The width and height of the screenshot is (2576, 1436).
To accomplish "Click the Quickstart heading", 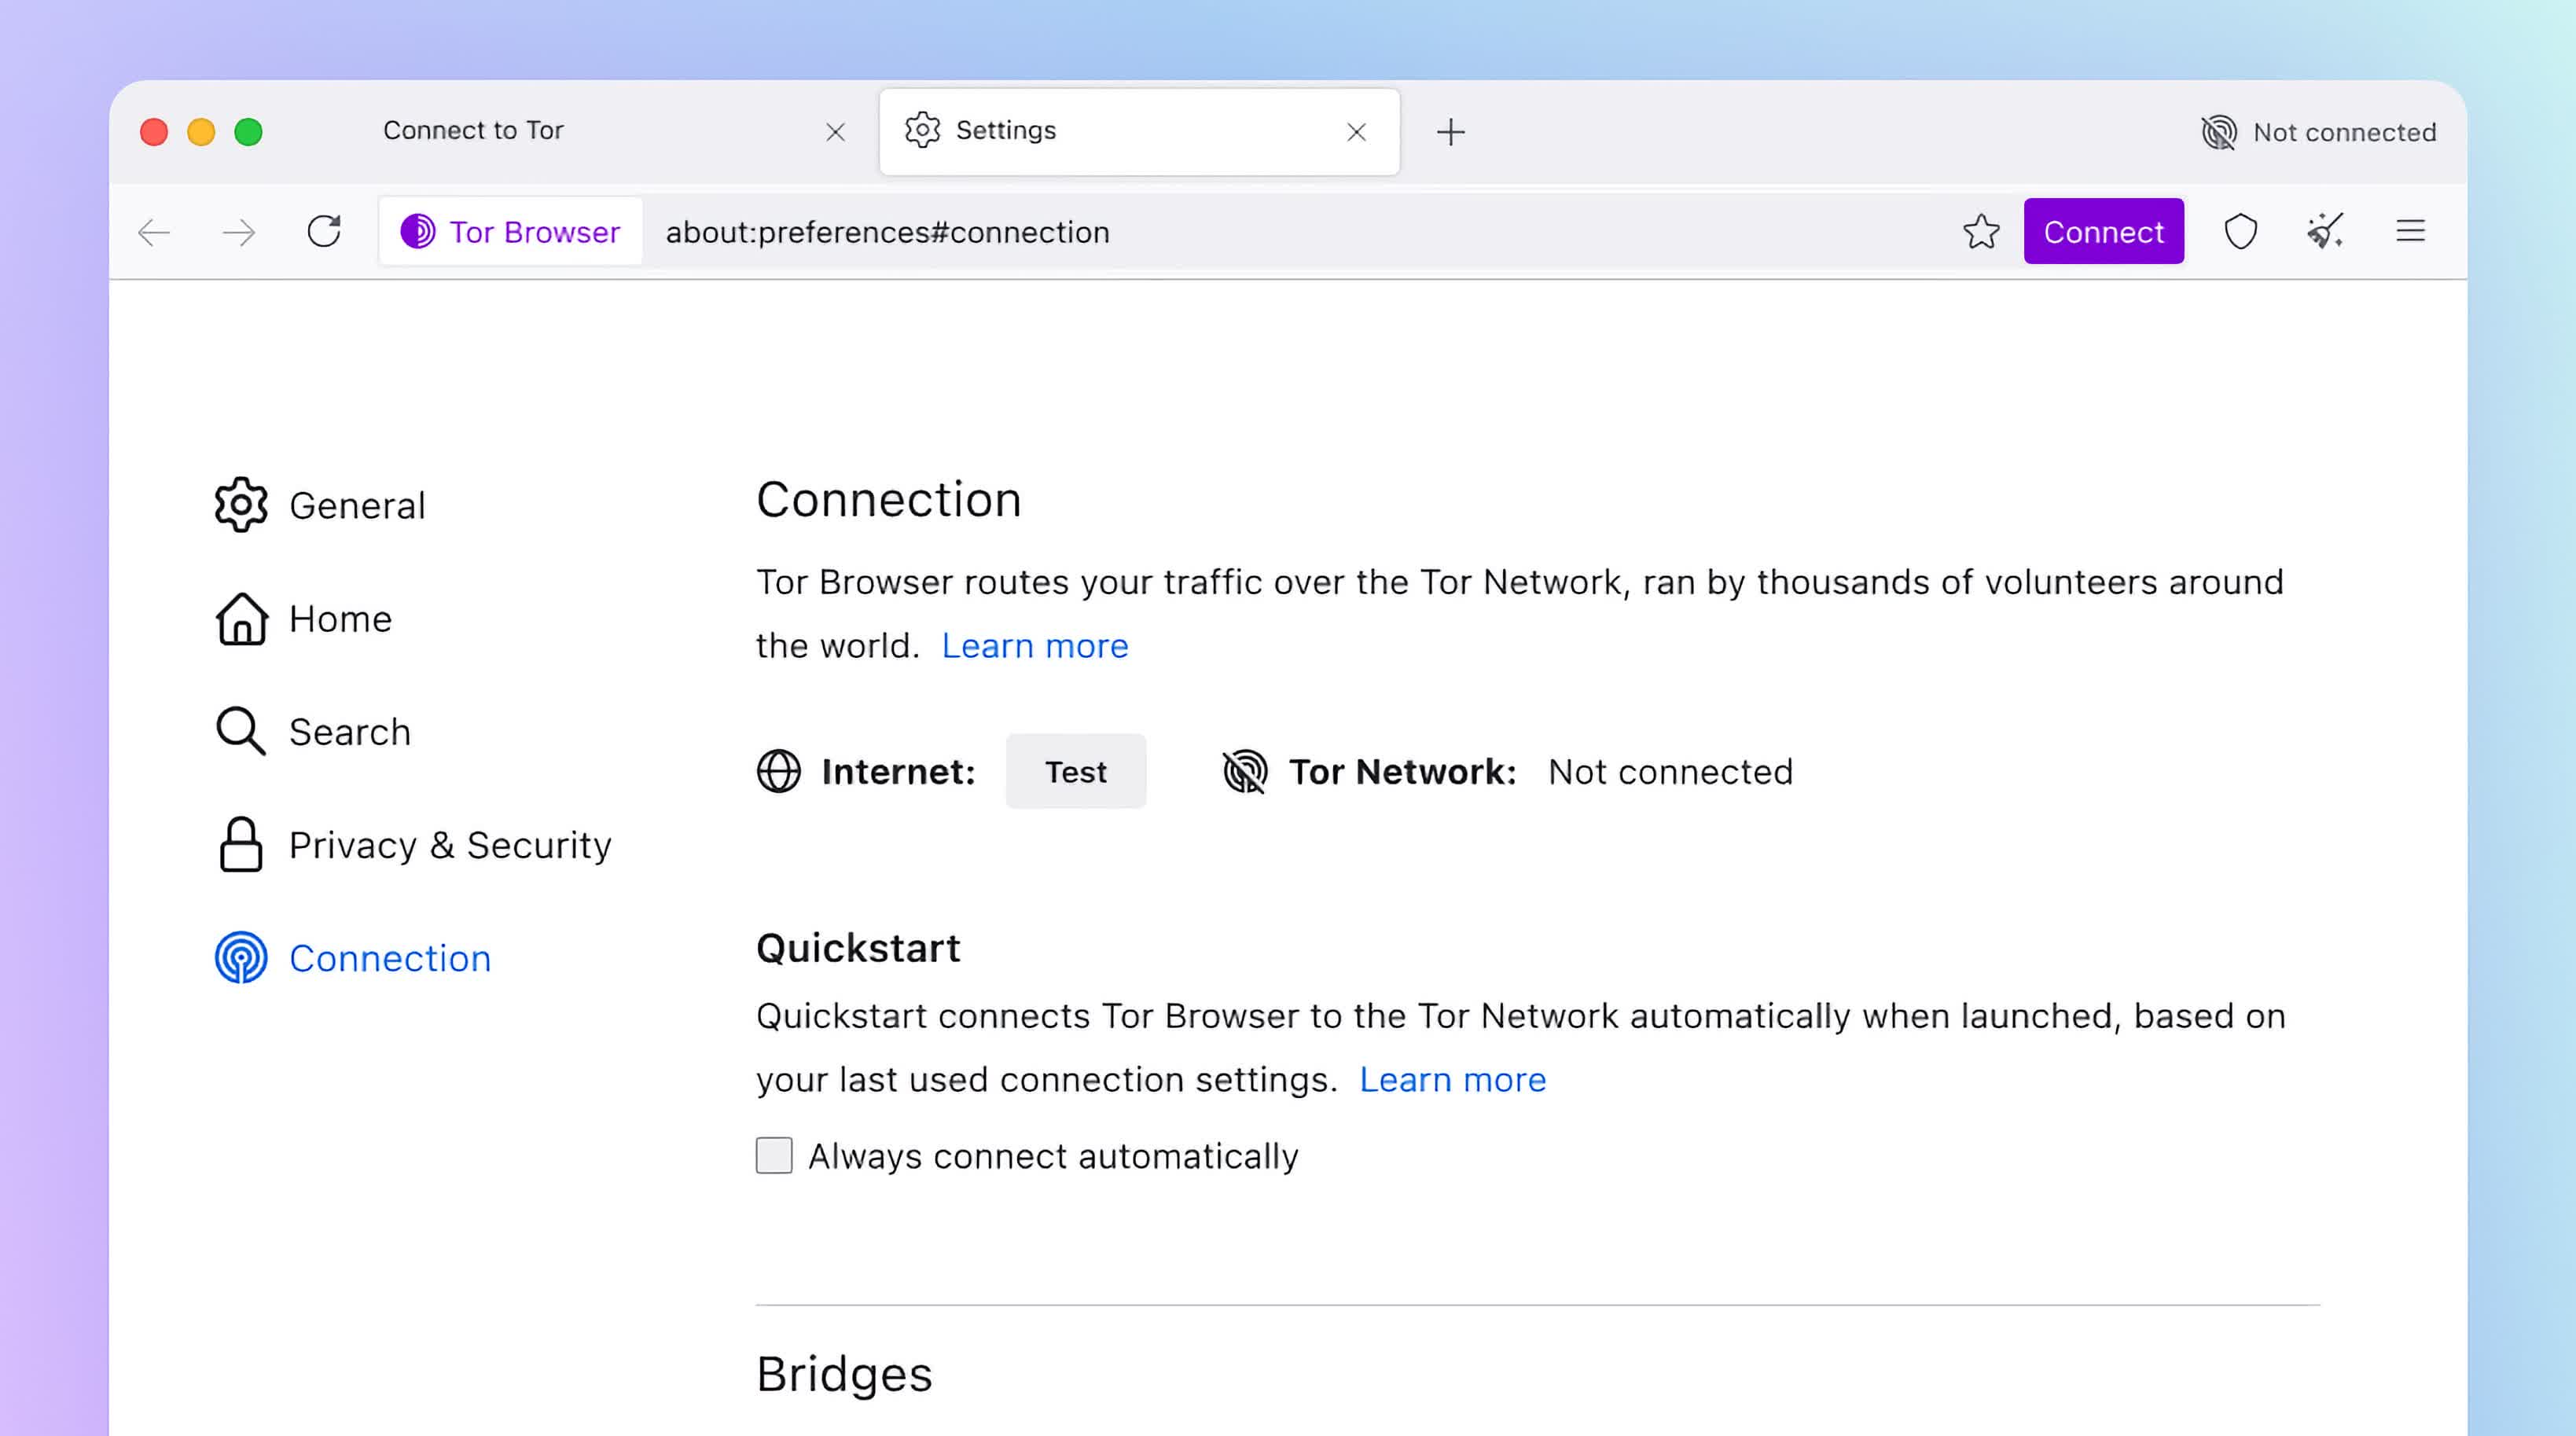I will [858, 948].
